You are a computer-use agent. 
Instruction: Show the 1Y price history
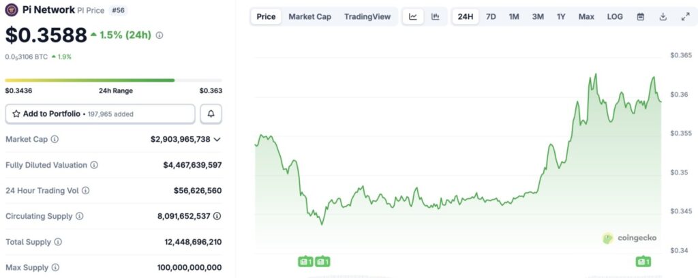click(561, 16)
